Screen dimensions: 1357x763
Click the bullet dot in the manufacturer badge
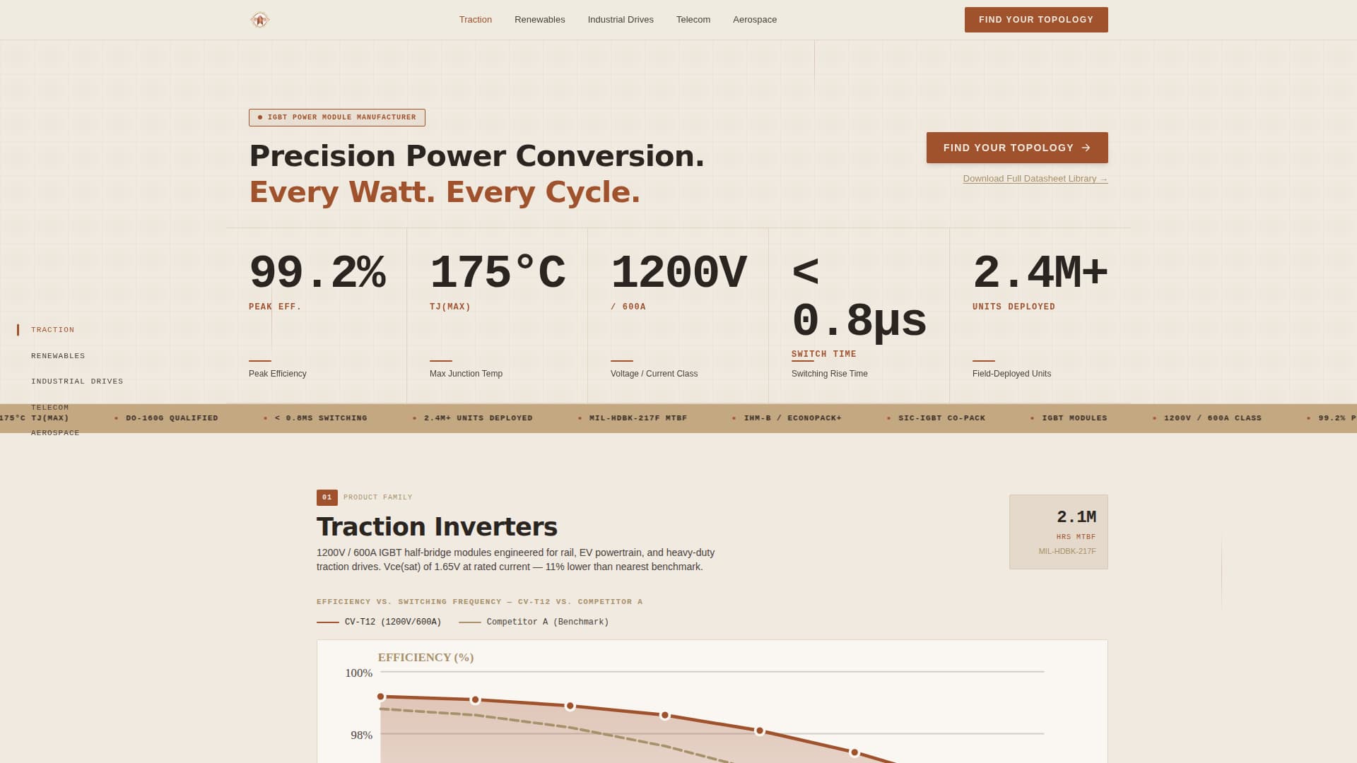(261, 117)
